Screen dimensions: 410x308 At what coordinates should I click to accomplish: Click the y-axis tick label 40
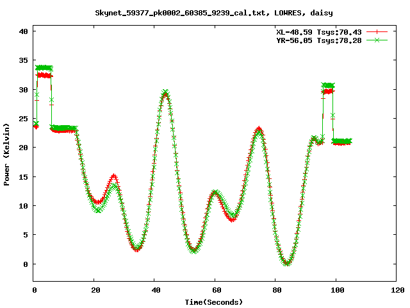pos(24,31)
